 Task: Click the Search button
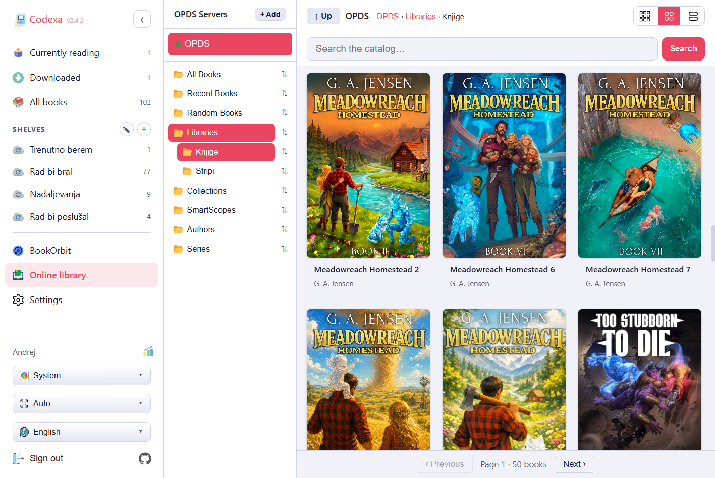[683, 49]
